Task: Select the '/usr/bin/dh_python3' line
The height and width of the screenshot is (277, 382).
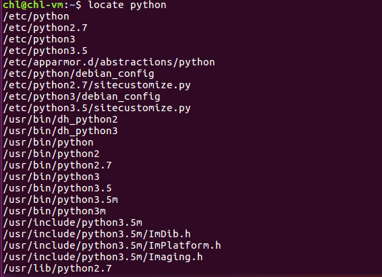Action: [60, 131]
